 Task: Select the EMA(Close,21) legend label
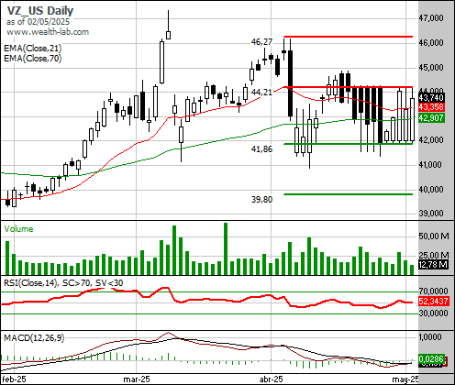[x=33, y=49]
